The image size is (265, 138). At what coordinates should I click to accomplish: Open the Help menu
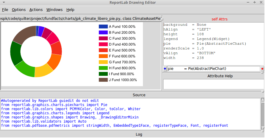[70, 10]
